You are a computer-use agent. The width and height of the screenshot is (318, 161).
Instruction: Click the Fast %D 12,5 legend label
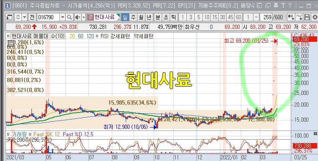point(78,134)
